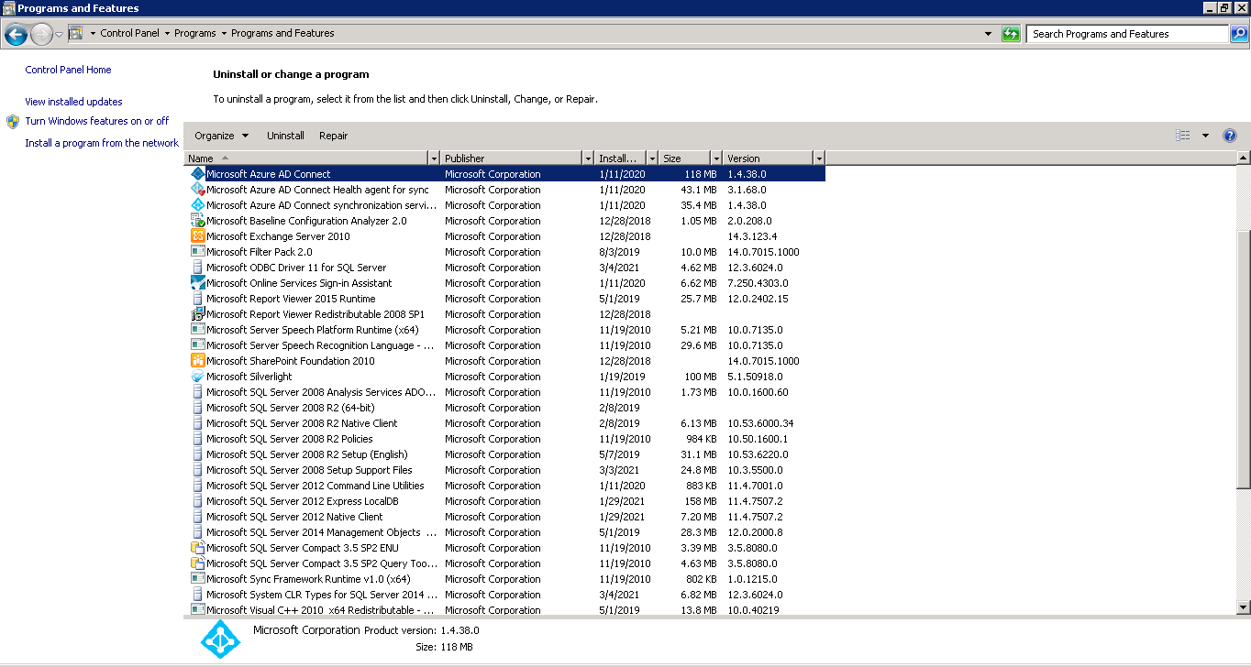Open the address bar history dropdown arrow
This screenshot has height=667, width=1251.
pyautogui.click(x=988, y=34)
